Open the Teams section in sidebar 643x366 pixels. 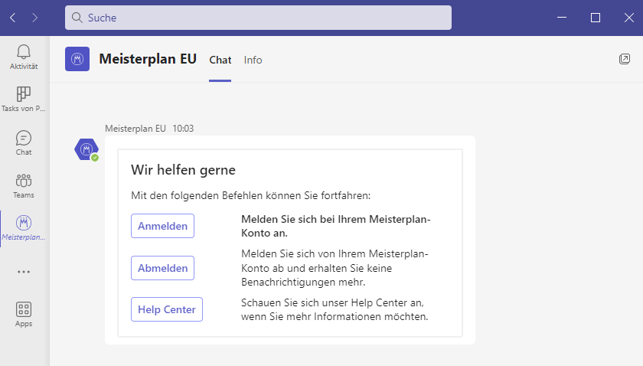click(x=24, y=186)
